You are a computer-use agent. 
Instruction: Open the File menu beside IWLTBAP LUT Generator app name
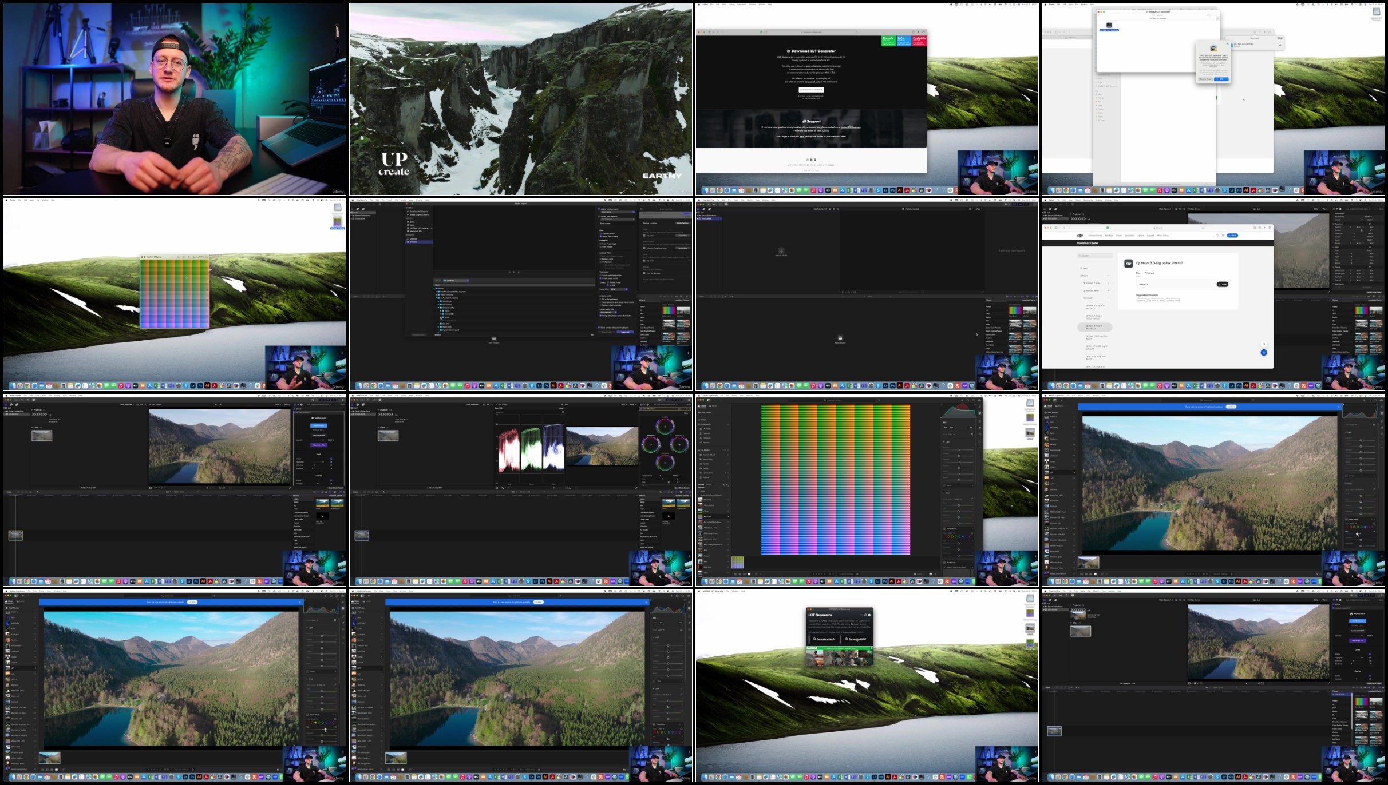[729, 591]
